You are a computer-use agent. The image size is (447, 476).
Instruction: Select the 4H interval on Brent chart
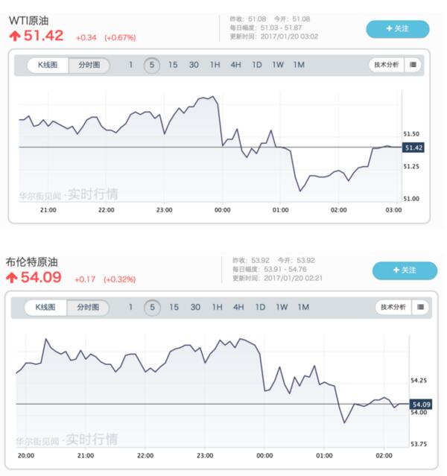point(238,307)
